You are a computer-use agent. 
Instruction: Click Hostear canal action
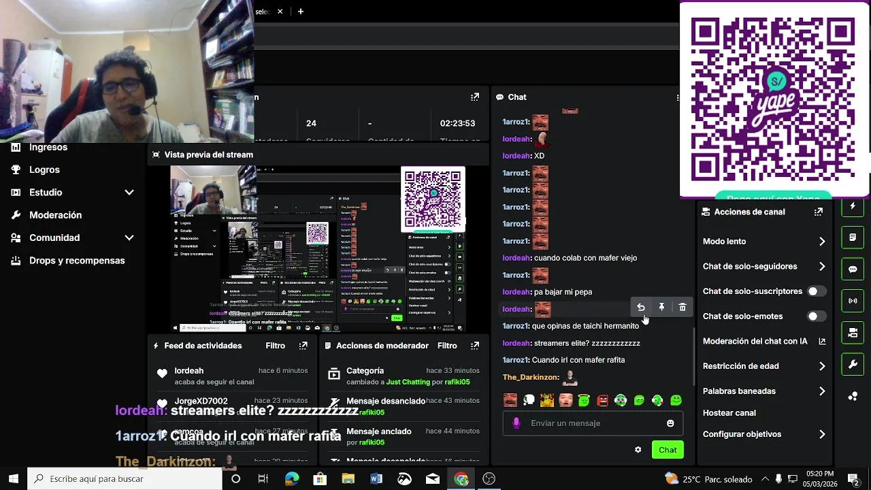tap(729, 413)
